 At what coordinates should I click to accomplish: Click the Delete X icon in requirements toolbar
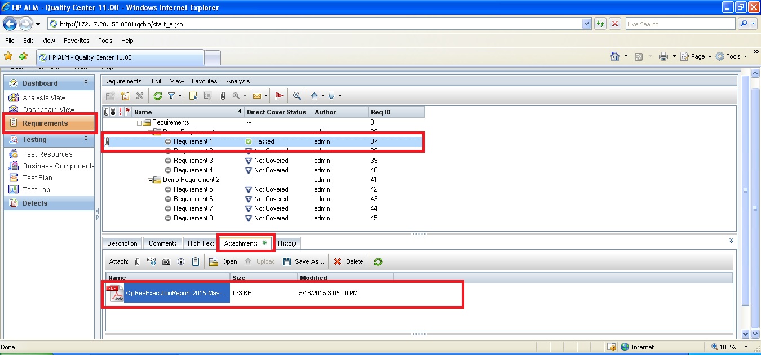coord(140,96)
